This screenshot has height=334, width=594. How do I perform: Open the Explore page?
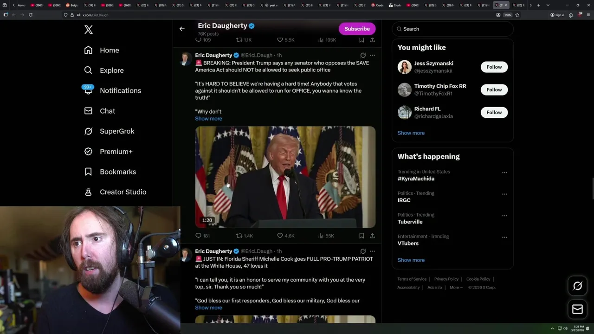click(104, 71)
